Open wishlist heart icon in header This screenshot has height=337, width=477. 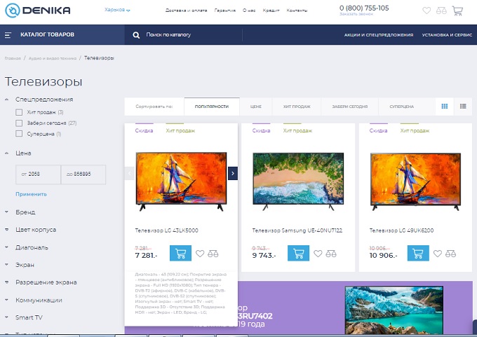coord(426,11)
